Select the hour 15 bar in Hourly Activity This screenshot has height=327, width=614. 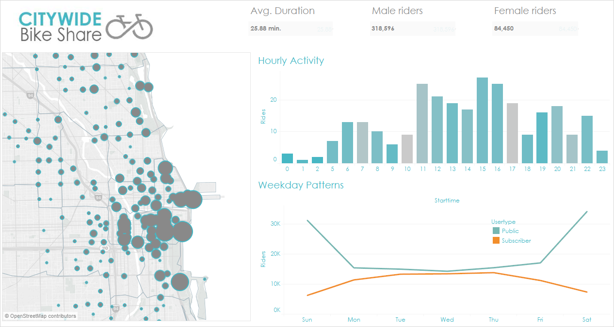pos(482,120)
